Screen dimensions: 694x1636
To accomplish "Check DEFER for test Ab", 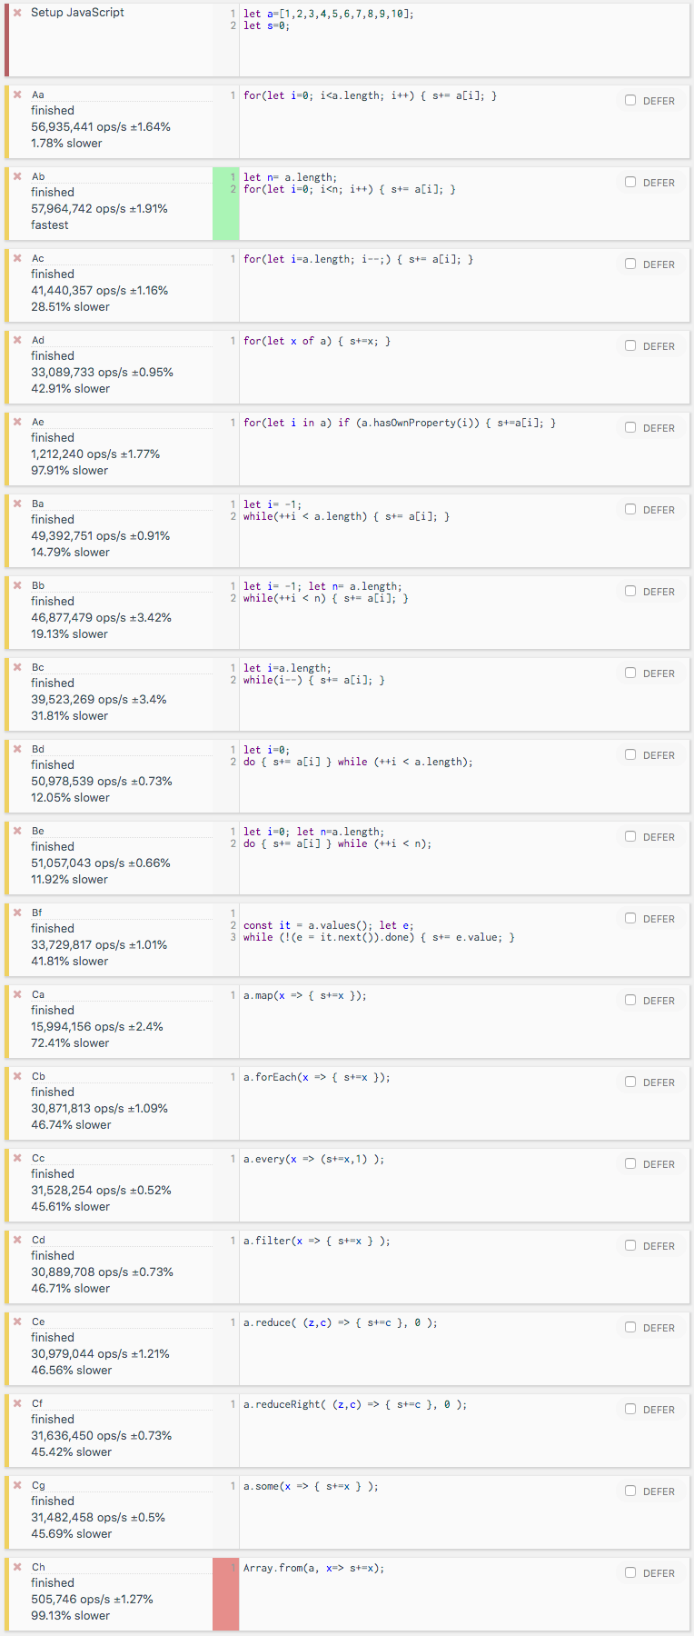I will pyautogui.click(x=630, y=182).
